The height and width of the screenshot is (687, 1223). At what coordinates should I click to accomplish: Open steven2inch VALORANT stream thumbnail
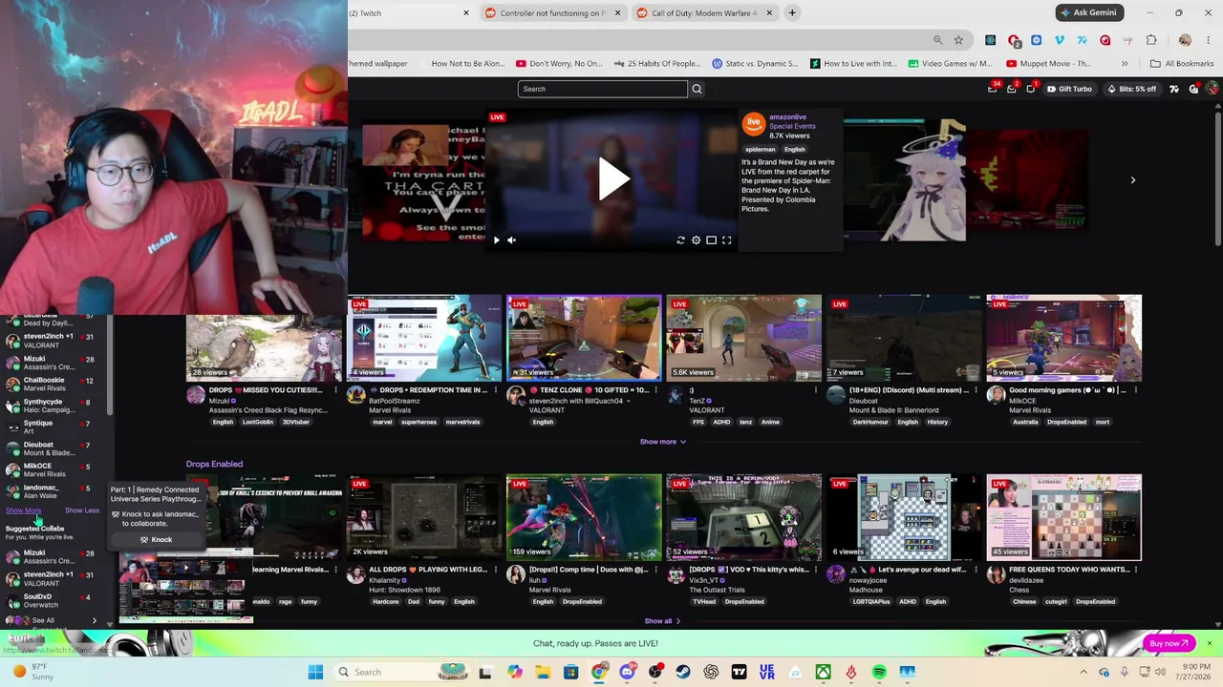pyautogui.click(x=584, y=338)
